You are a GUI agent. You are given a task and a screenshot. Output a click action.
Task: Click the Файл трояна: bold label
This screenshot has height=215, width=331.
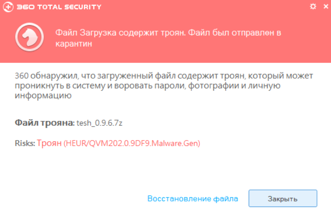pos(45,122)
